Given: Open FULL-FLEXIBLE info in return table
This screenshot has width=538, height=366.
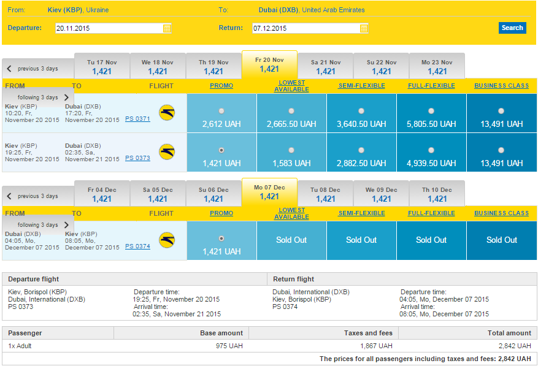Looking at the screenshot, I should (431, 213).
